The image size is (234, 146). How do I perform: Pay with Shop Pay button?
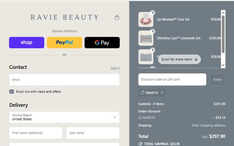[x=27, y=42]
